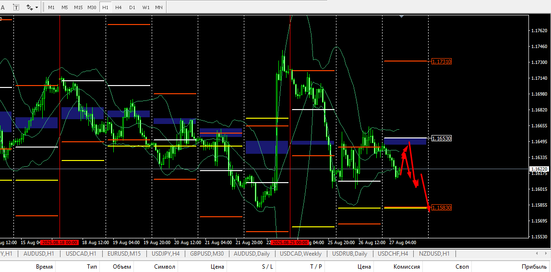Select the text label tool icon

(x=16, y=7)
